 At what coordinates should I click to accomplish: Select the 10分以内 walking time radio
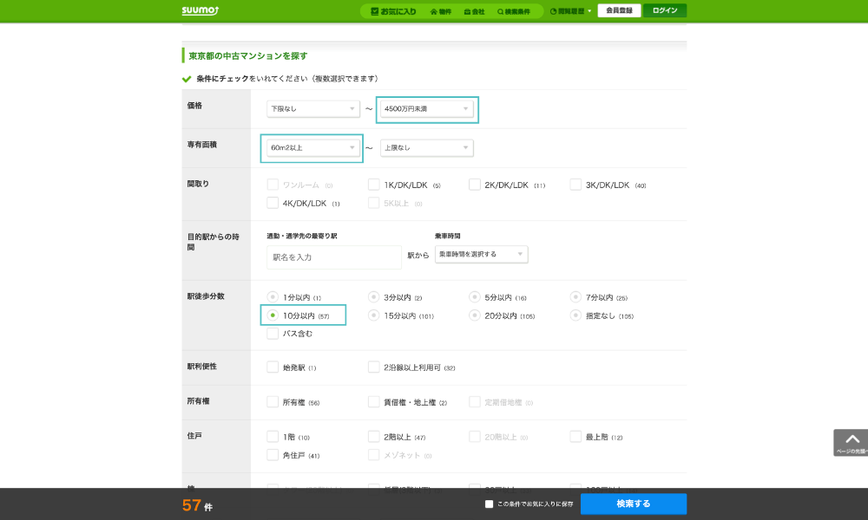(x=273, y=315)
